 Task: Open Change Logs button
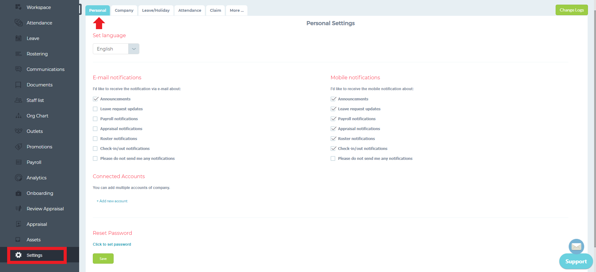tap(572, 10)
